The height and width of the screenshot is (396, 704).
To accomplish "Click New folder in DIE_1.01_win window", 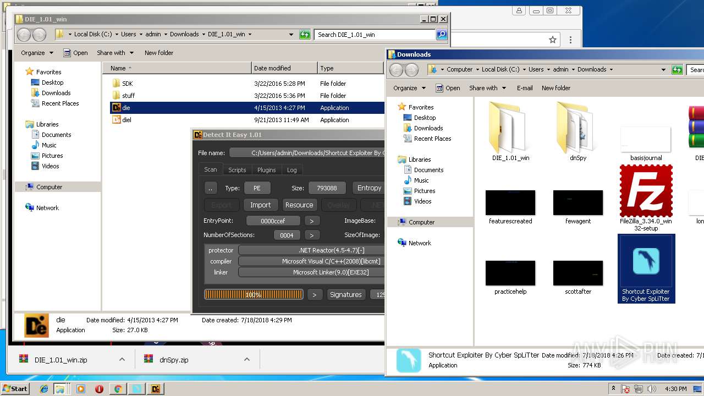I will coord(159,53).
